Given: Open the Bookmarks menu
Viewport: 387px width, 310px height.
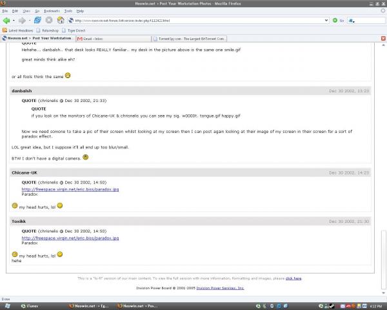Looking at the screenshot, I should pos(52,11).
